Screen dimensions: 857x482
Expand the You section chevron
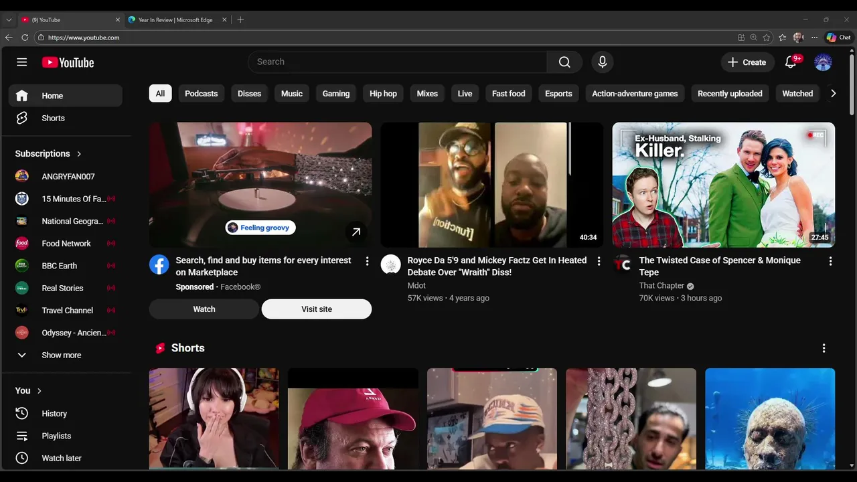tap(40, 391)
